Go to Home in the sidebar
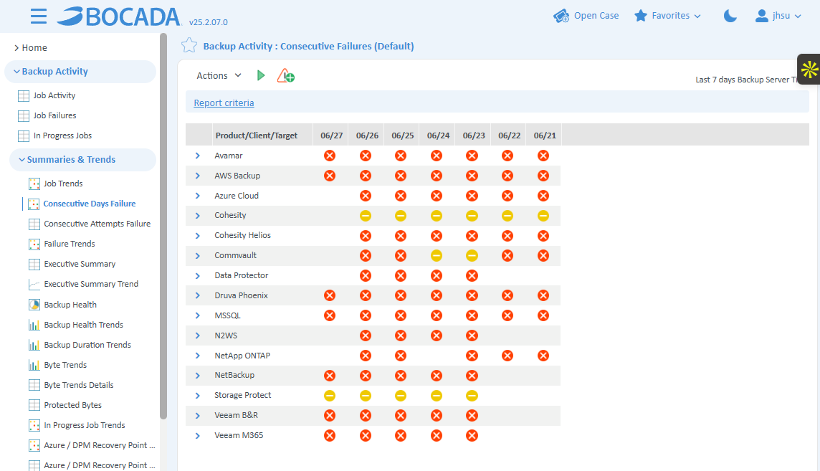Viewport: 820px width, 471px height. point(34,48)
